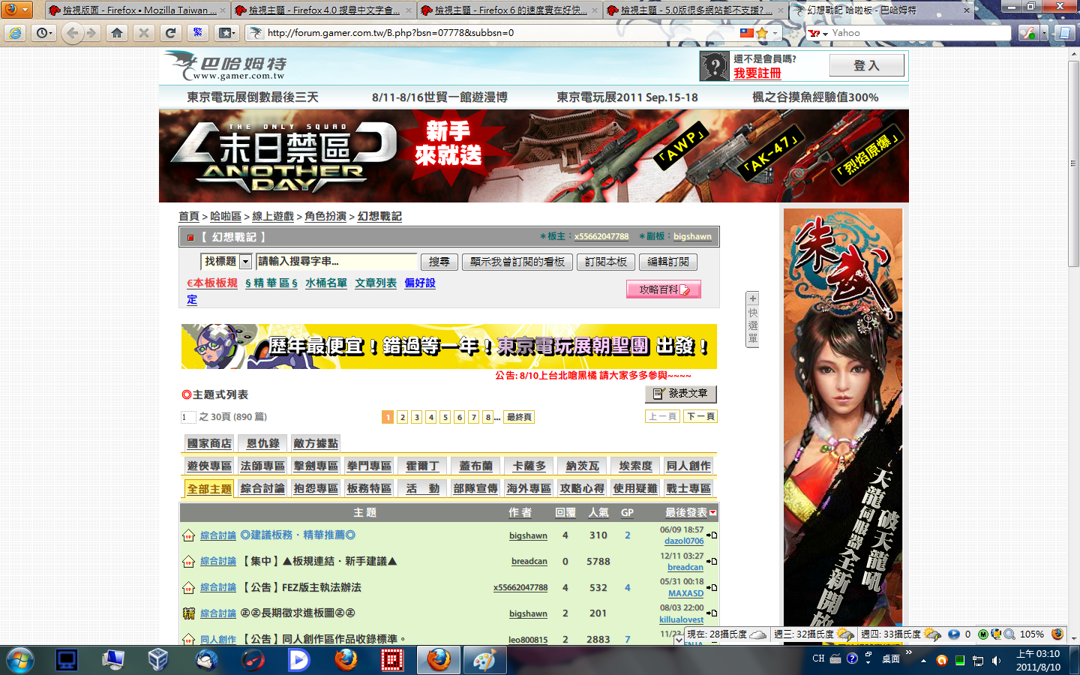
Task: Select the 同人創作 category tab
Action: (688, 466)
